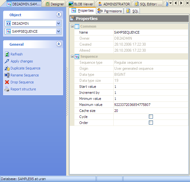Image resolution: width=190 pixels, height=182 pixels.
Task: Click the Rename Sequence icon
Action: [x=7, y=75]
